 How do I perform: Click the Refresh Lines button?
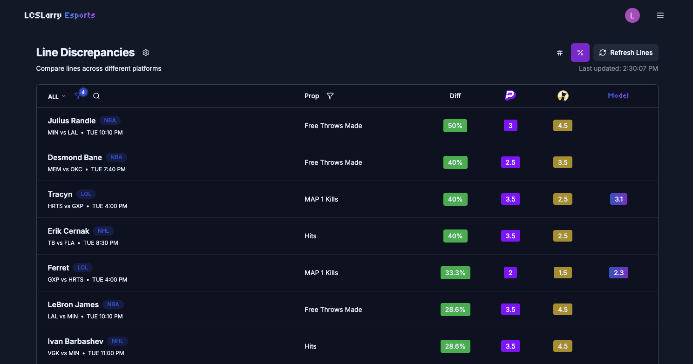[x=625, y=53]
